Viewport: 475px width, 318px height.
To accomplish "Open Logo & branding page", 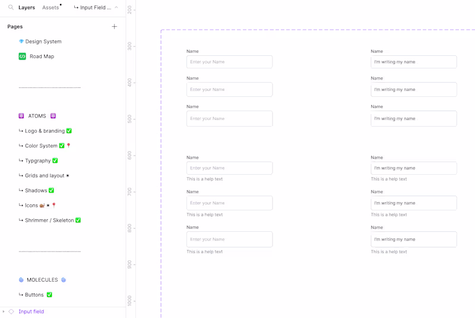I will [x=45, y=131].
